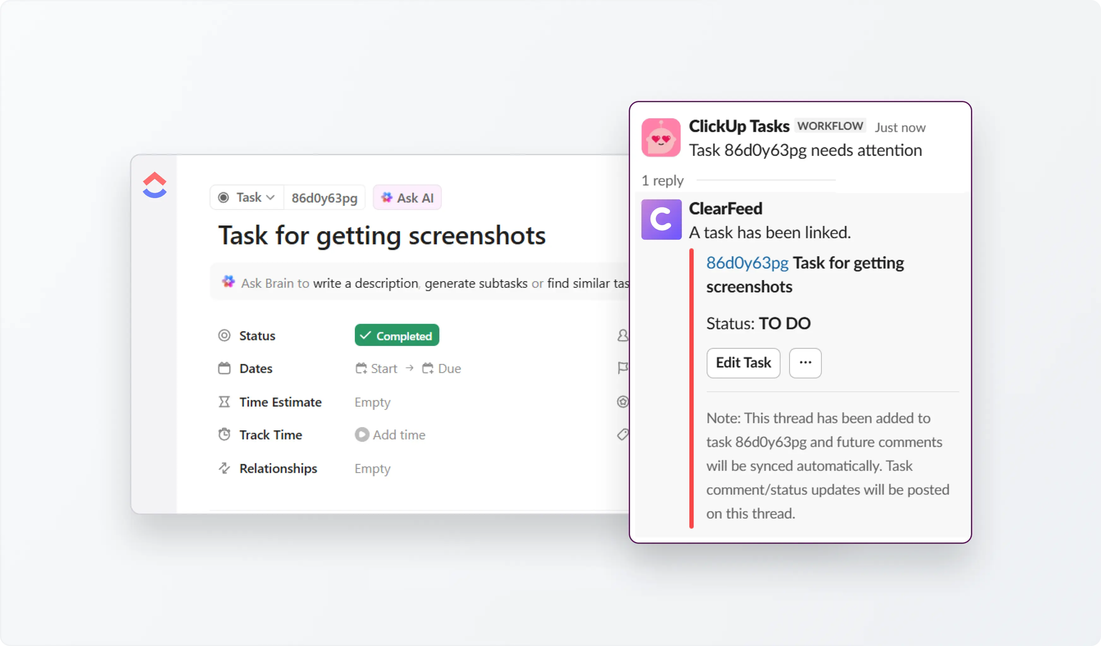Open the overflow menu beside Edit Task
1101x646 pixels.
(805, 363)
